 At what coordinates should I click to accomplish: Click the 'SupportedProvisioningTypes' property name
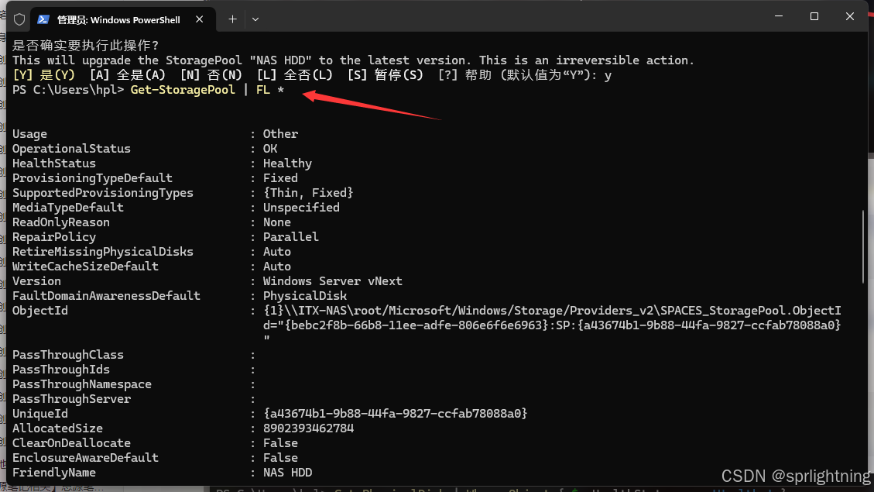(102, 192)
